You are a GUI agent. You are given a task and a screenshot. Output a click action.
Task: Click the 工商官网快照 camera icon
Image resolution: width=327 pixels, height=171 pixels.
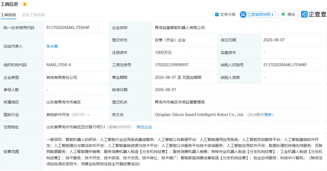click(243, 15)
